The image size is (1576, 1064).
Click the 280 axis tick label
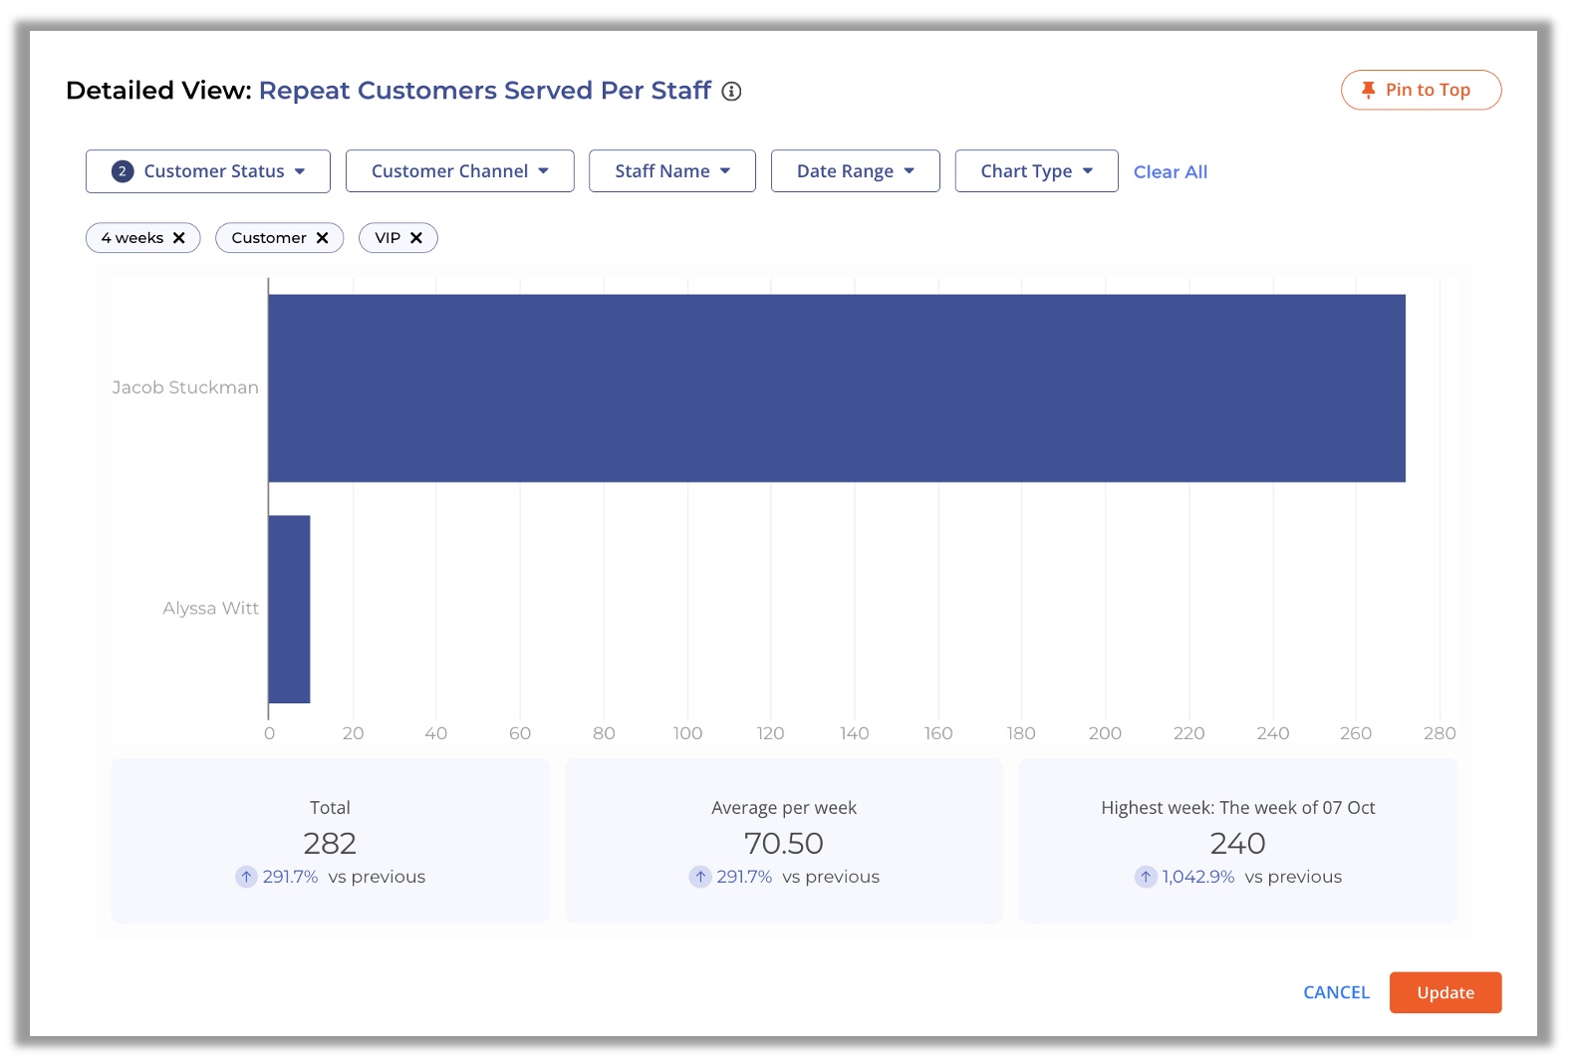(x=1440, y=733)
